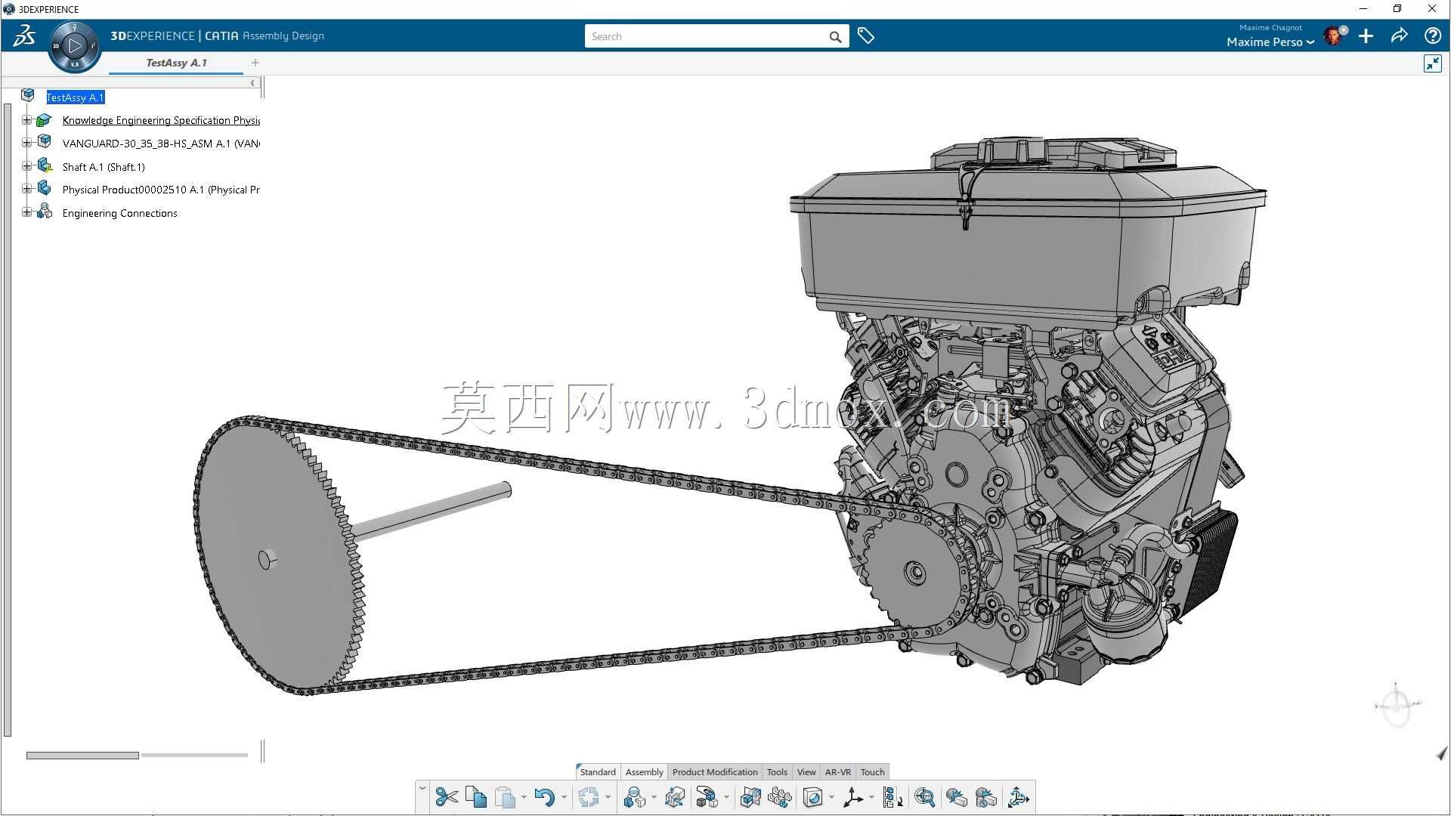Viewport: 1451px width, 816px height.
Task: Click the collapse-view arrows icon at top right
Action: (x=1432, y=63)
